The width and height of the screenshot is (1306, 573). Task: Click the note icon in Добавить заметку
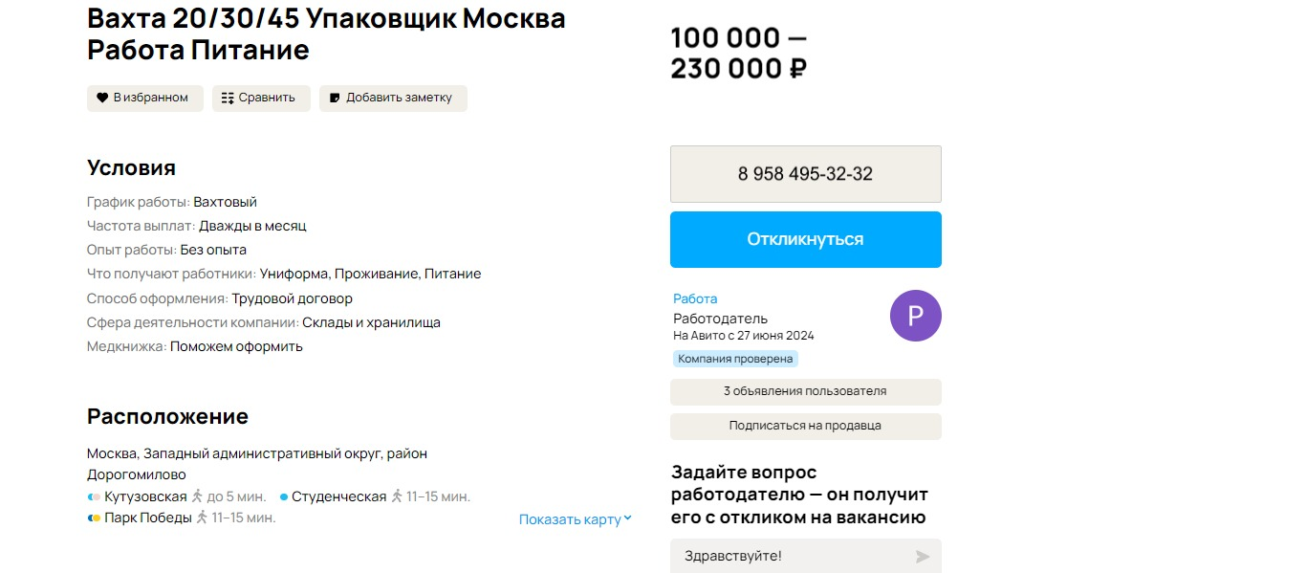click(x=335, y=98)
